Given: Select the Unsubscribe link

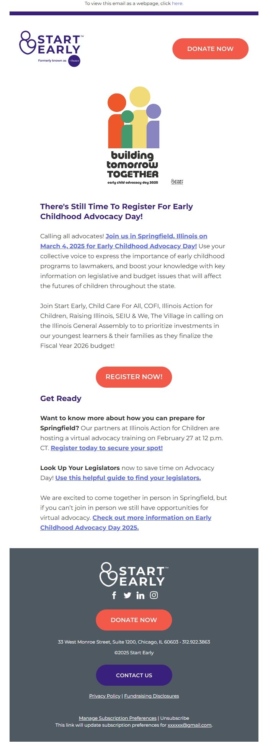Looking at the screenshot, I should 174,718.
